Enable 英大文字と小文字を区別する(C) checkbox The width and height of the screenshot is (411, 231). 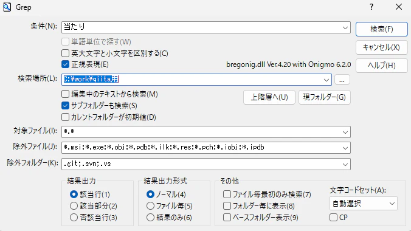coord(65,53)
